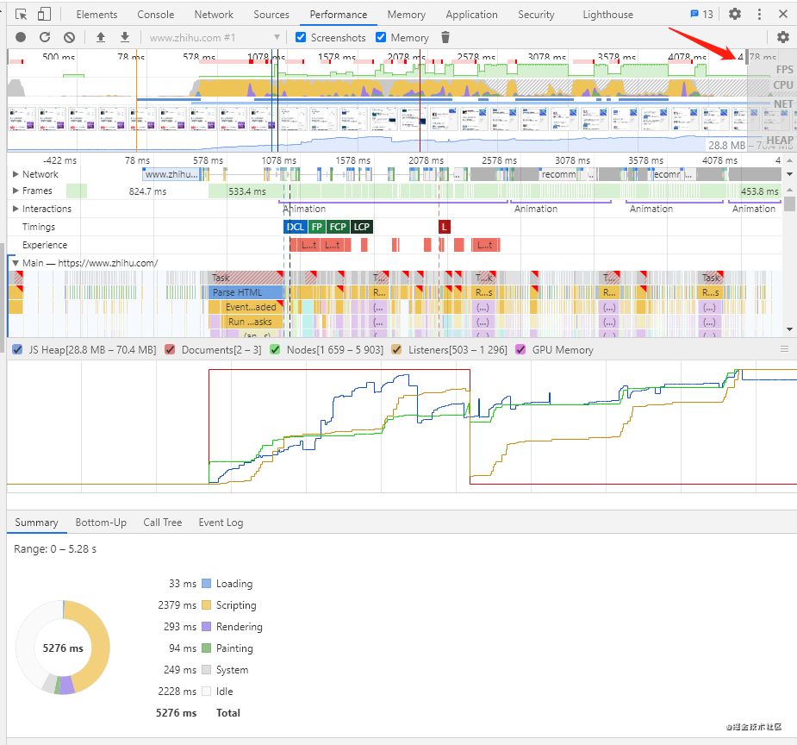Clear all recordings with the block icon
This screenshot has width=797, height=745.
point(69,37)
